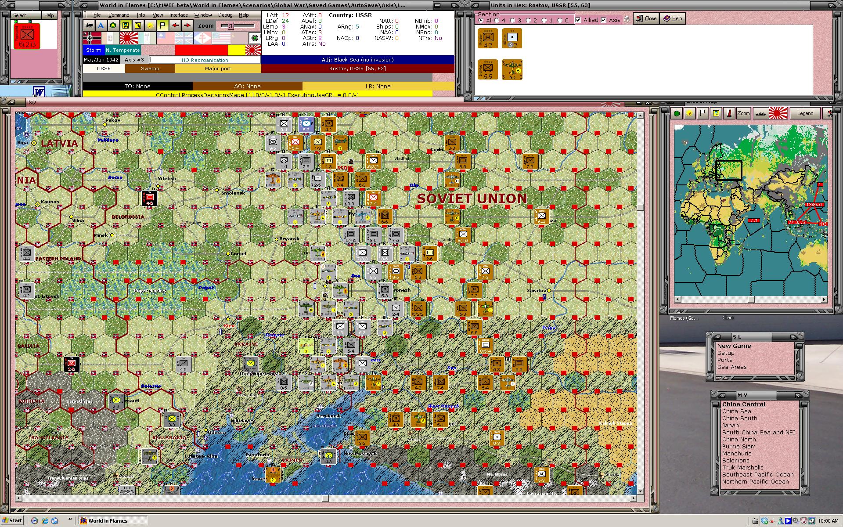Image resolution: width=843 pixels, height=527 pixels.
Task: Open the Command menu
Action: [x=119, y=15]
